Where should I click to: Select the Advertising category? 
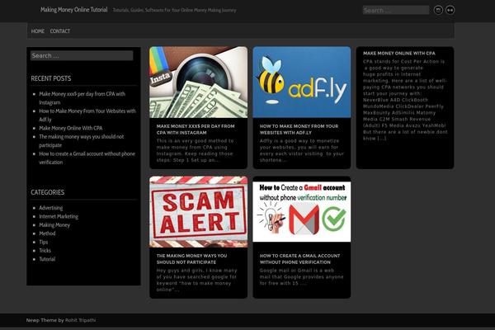[51, 208]
